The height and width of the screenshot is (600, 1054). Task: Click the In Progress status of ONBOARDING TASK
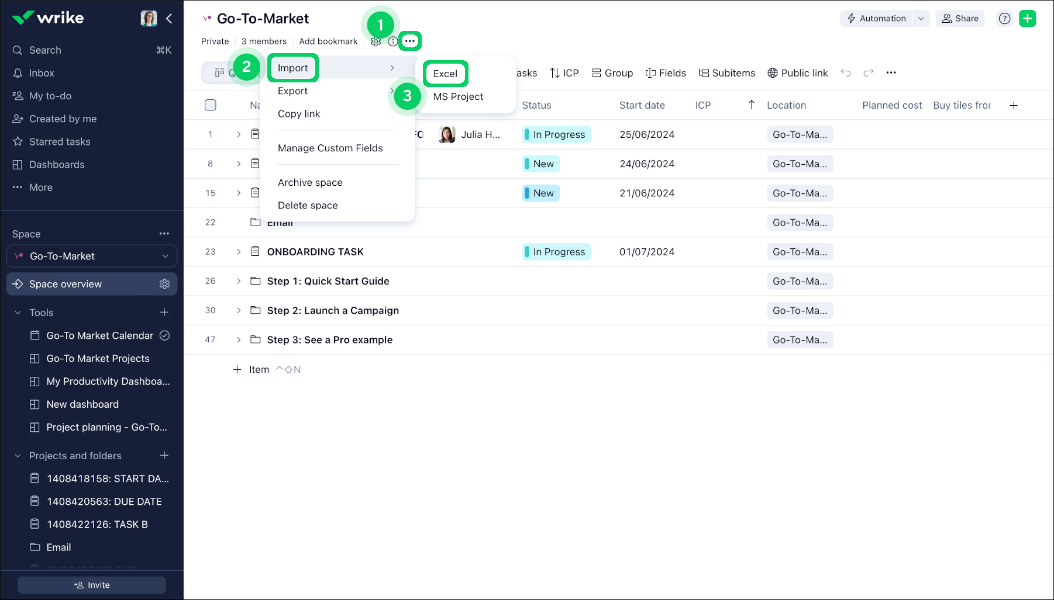click(556, 252)
